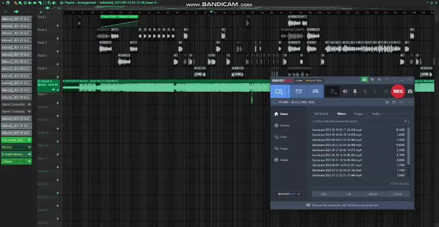Toggle mute dot for Track 1
The height and width of the screenshot is (227, 439).
coord(57,26)
